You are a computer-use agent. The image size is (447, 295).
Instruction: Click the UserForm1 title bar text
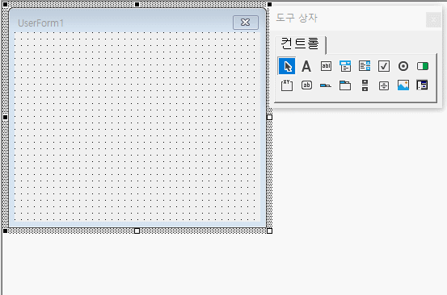40,23
